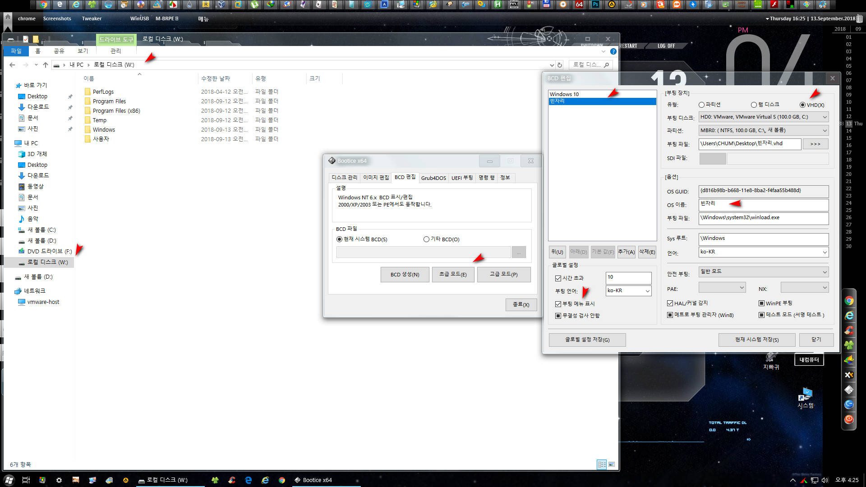Open the 시스템 desktop icon
The image size is (866, 487).
tap(806, 398)
